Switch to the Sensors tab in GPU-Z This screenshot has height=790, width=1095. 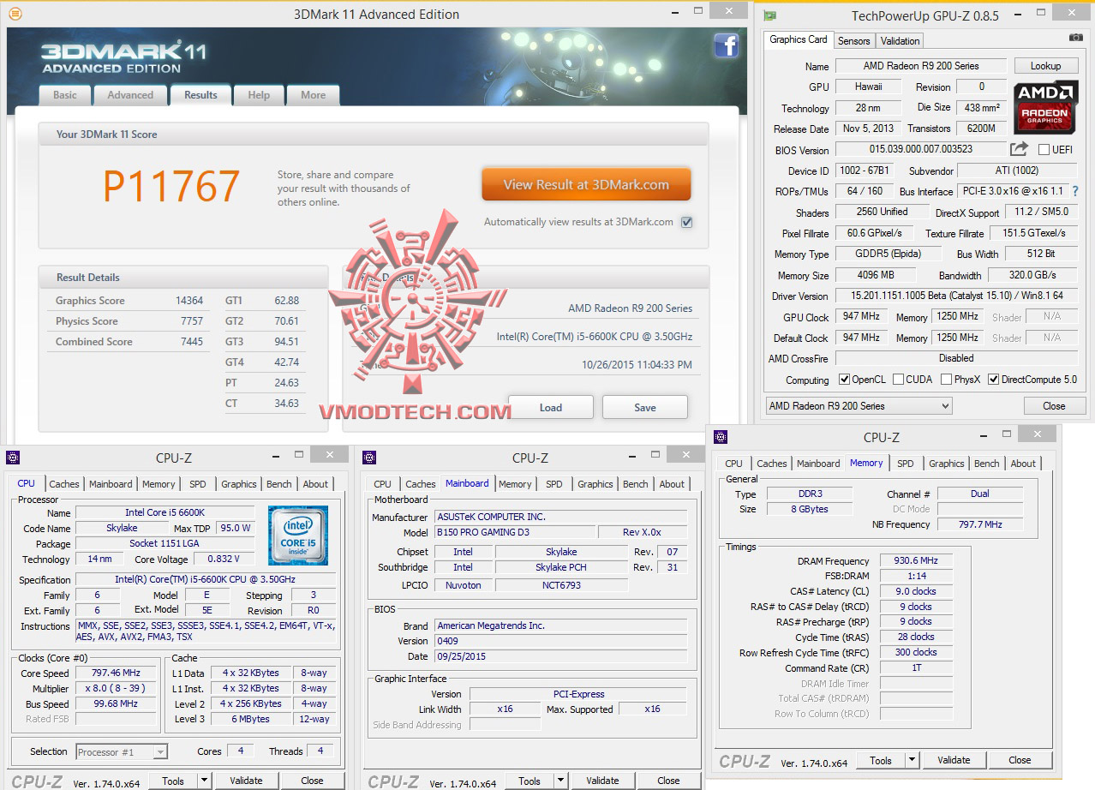(x=854, y=40)
